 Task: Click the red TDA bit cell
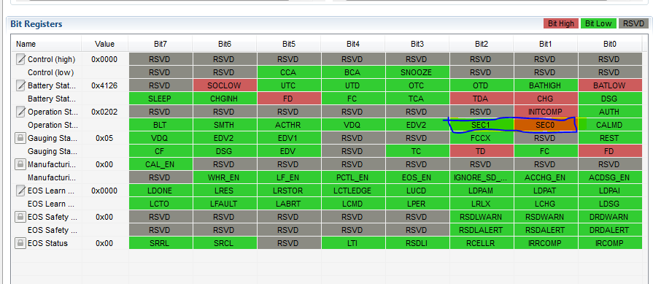pos(481,99)
